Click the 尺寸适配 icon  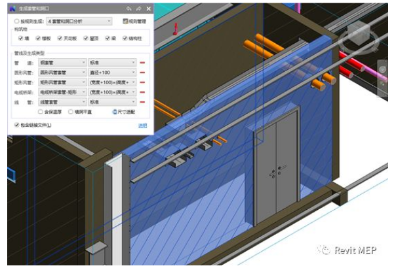115,112
